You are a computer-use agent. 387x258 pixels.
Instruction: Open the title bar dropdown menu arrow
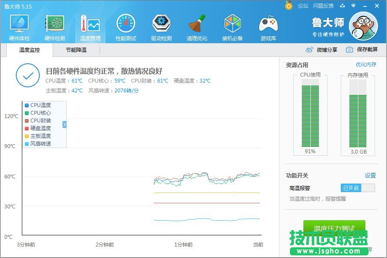(353, 6)
